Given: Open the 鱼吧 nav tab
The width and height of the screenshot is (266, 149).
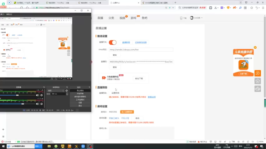Looking at the screenshot, I should tap(145, 18).
